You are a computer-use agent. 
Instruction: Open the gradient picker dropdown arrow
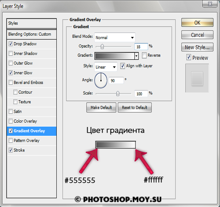tap(136, 56)
